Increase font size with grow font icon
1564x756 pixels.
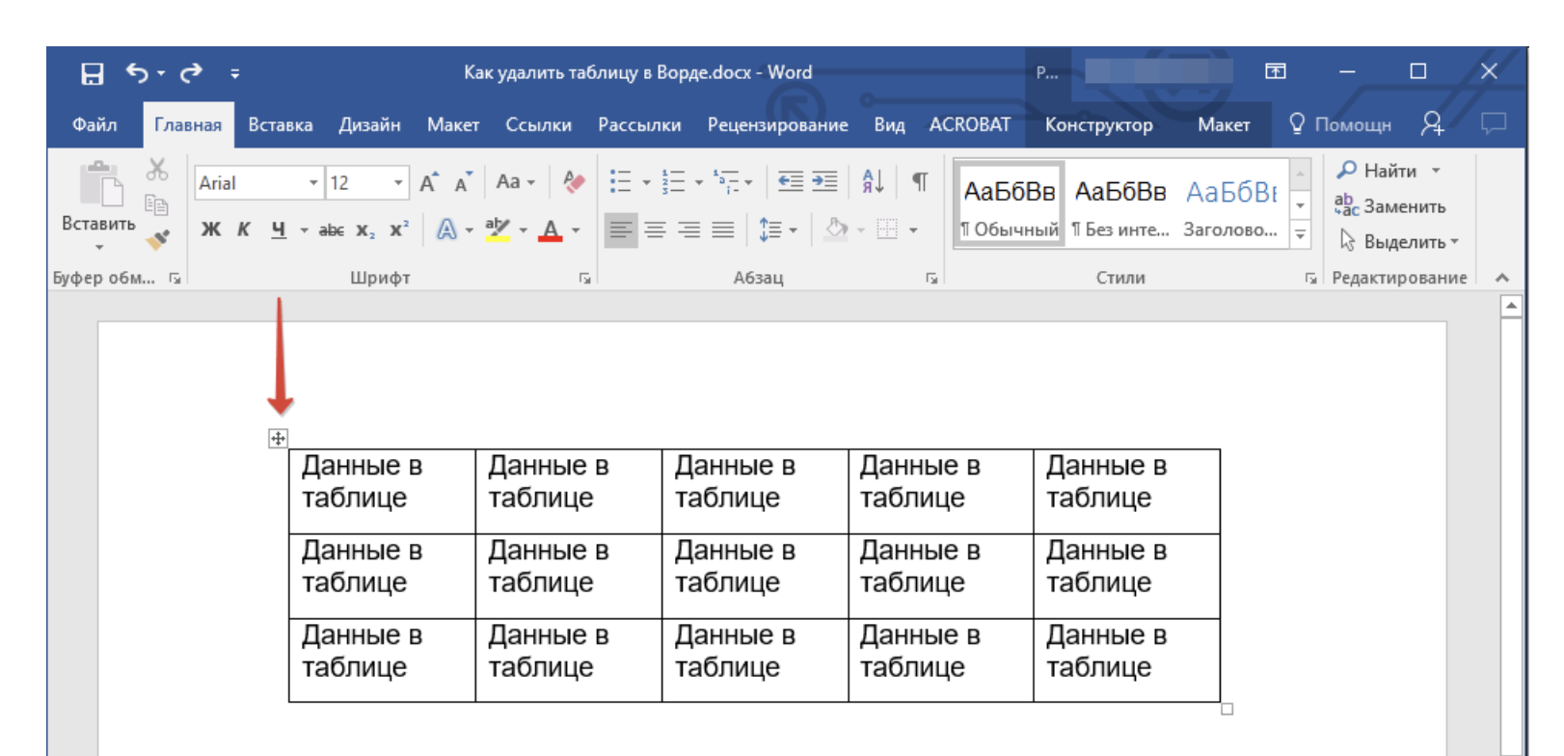click(x=428, y=182)
